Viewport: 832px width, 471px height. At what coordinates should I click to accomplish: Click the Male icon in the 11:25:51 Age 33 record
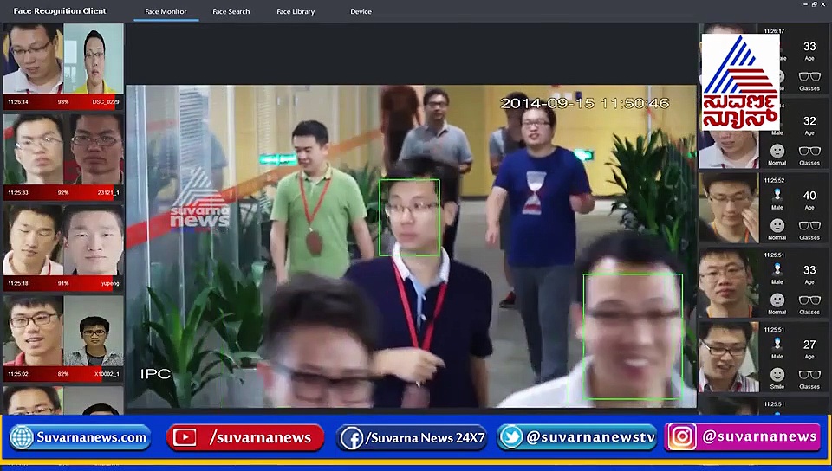pyautogui.click(x=777, y=269)
